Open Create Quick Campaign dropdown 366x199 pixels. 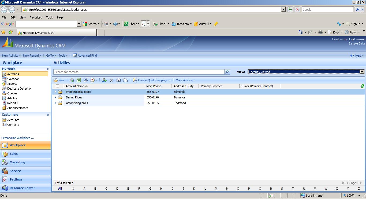point(152,80)
